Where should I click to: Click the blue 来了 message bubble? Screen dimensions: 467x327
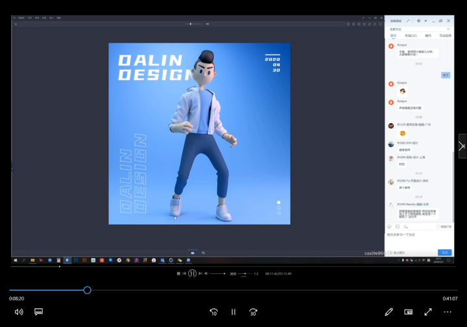pos(446,75)
